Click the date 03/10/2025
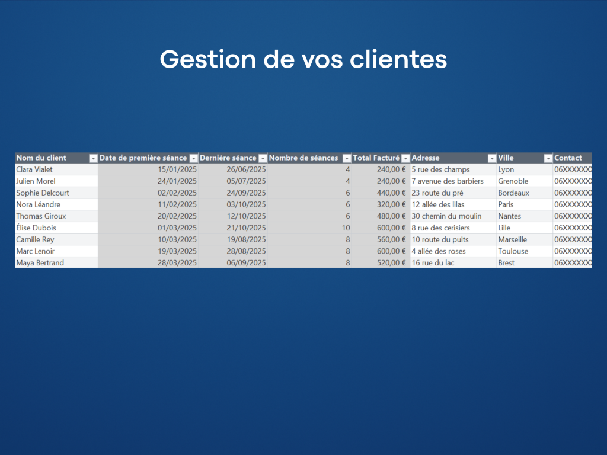Viewport: 607px width, 455px height. [246, 204]
